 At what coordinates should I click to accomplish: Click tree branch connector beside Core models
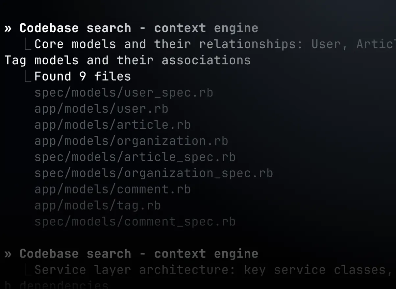click(x=28, y=45)
